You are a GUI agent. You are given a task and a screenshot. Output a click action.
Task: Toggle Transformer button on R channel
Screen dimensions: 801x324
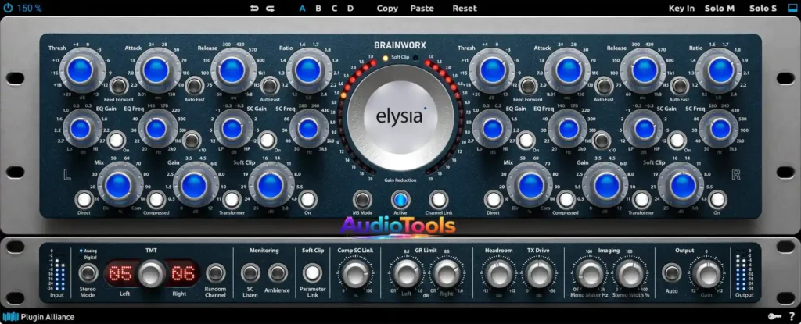point(642,200)
